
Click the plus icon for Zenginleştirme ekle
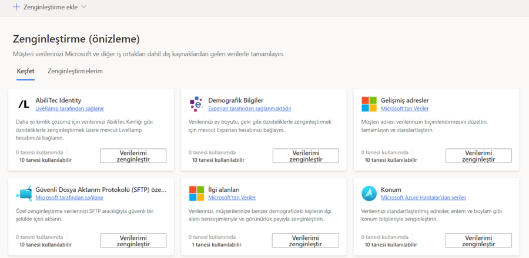pos(16,6)
